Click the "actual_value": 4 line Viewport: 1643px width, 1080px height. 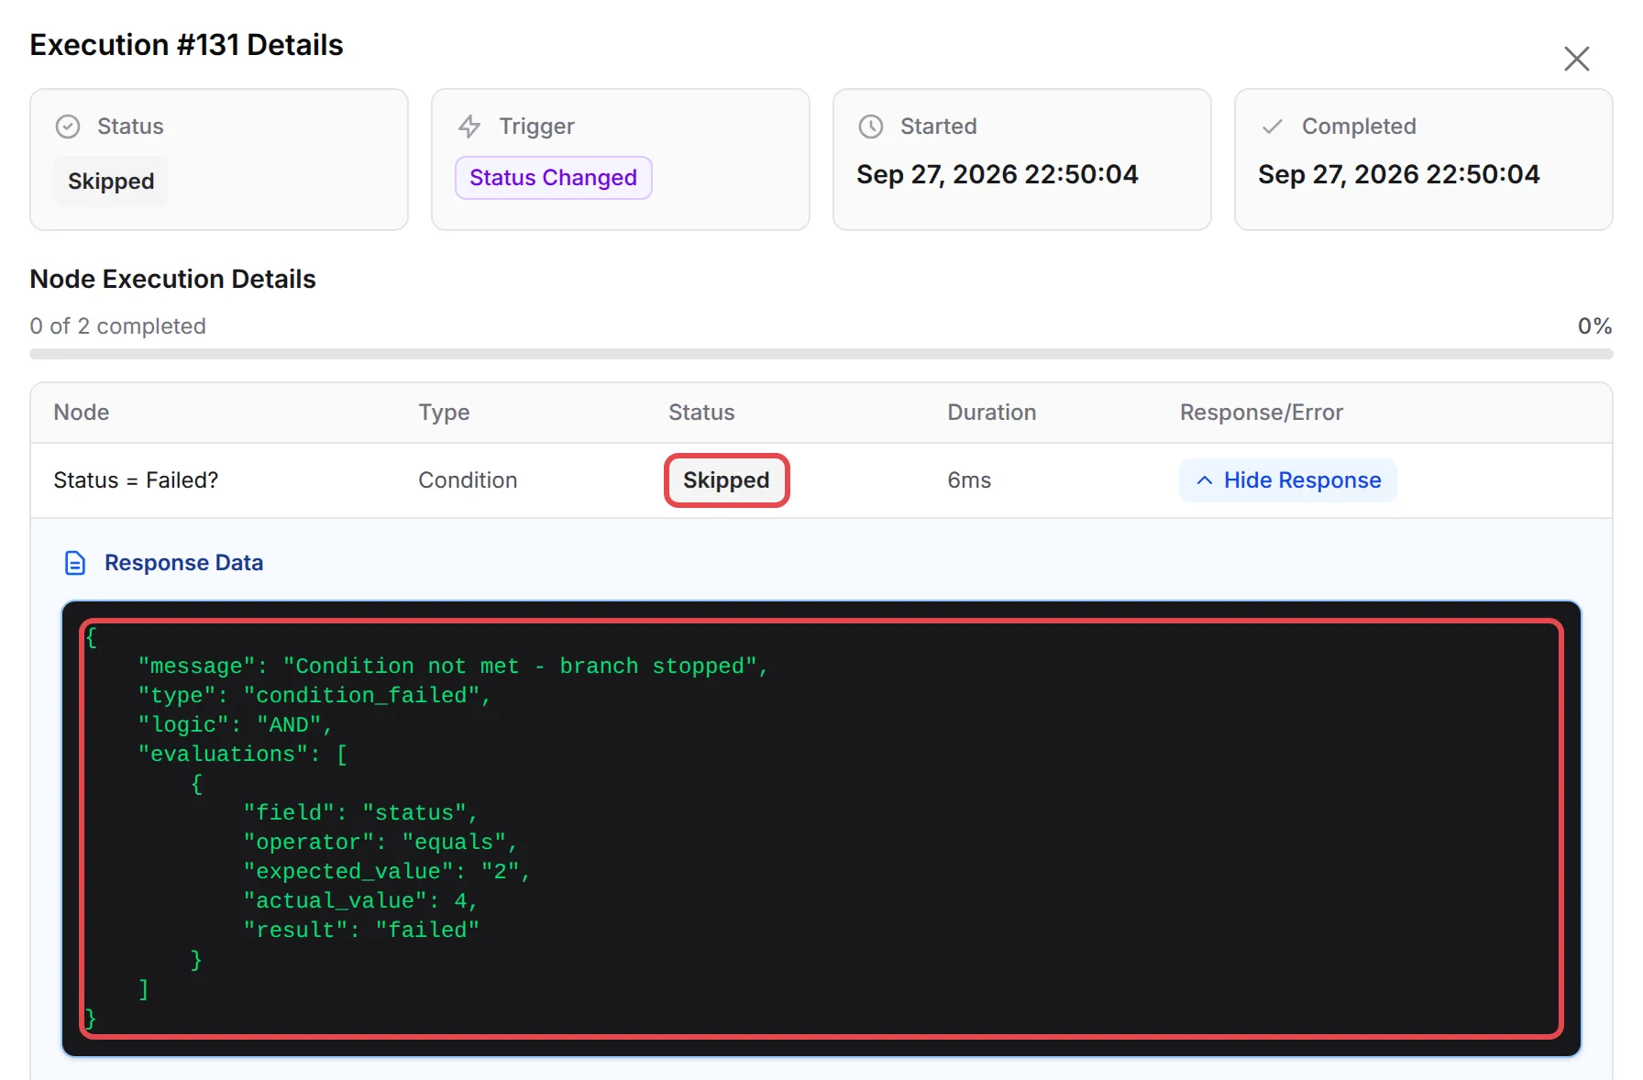click(361, 901)
